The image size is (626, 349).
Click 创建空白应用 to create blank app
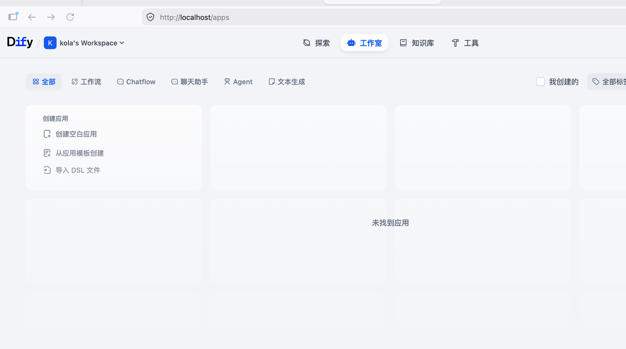tap(70, 134)
